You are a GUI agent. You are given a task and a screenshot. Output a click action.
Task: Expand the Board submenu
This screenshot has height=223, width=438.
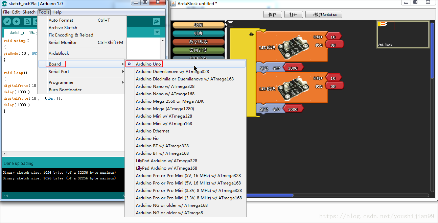[x=82, y=64]
